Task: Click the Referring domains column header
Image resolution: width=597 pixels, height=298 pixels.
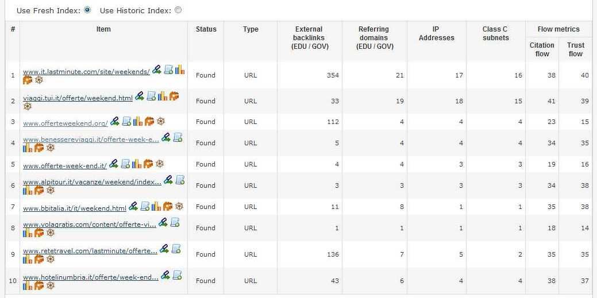Action: [374, 37]
